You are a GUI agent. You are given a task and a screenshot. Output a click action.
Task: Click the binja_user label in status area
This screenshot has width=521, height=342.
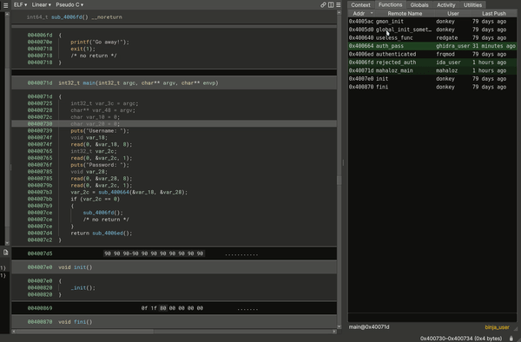pos(497,327)
